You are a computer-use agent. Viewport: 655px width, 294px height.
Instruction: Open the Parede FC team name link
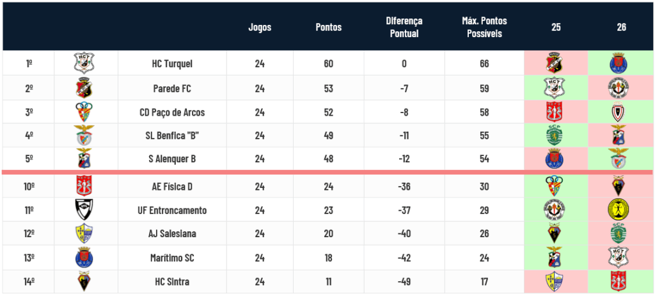point(172,88)
